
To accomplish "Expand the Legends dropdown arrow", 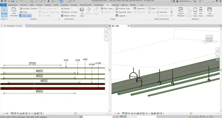I will [x=126, y=16].
